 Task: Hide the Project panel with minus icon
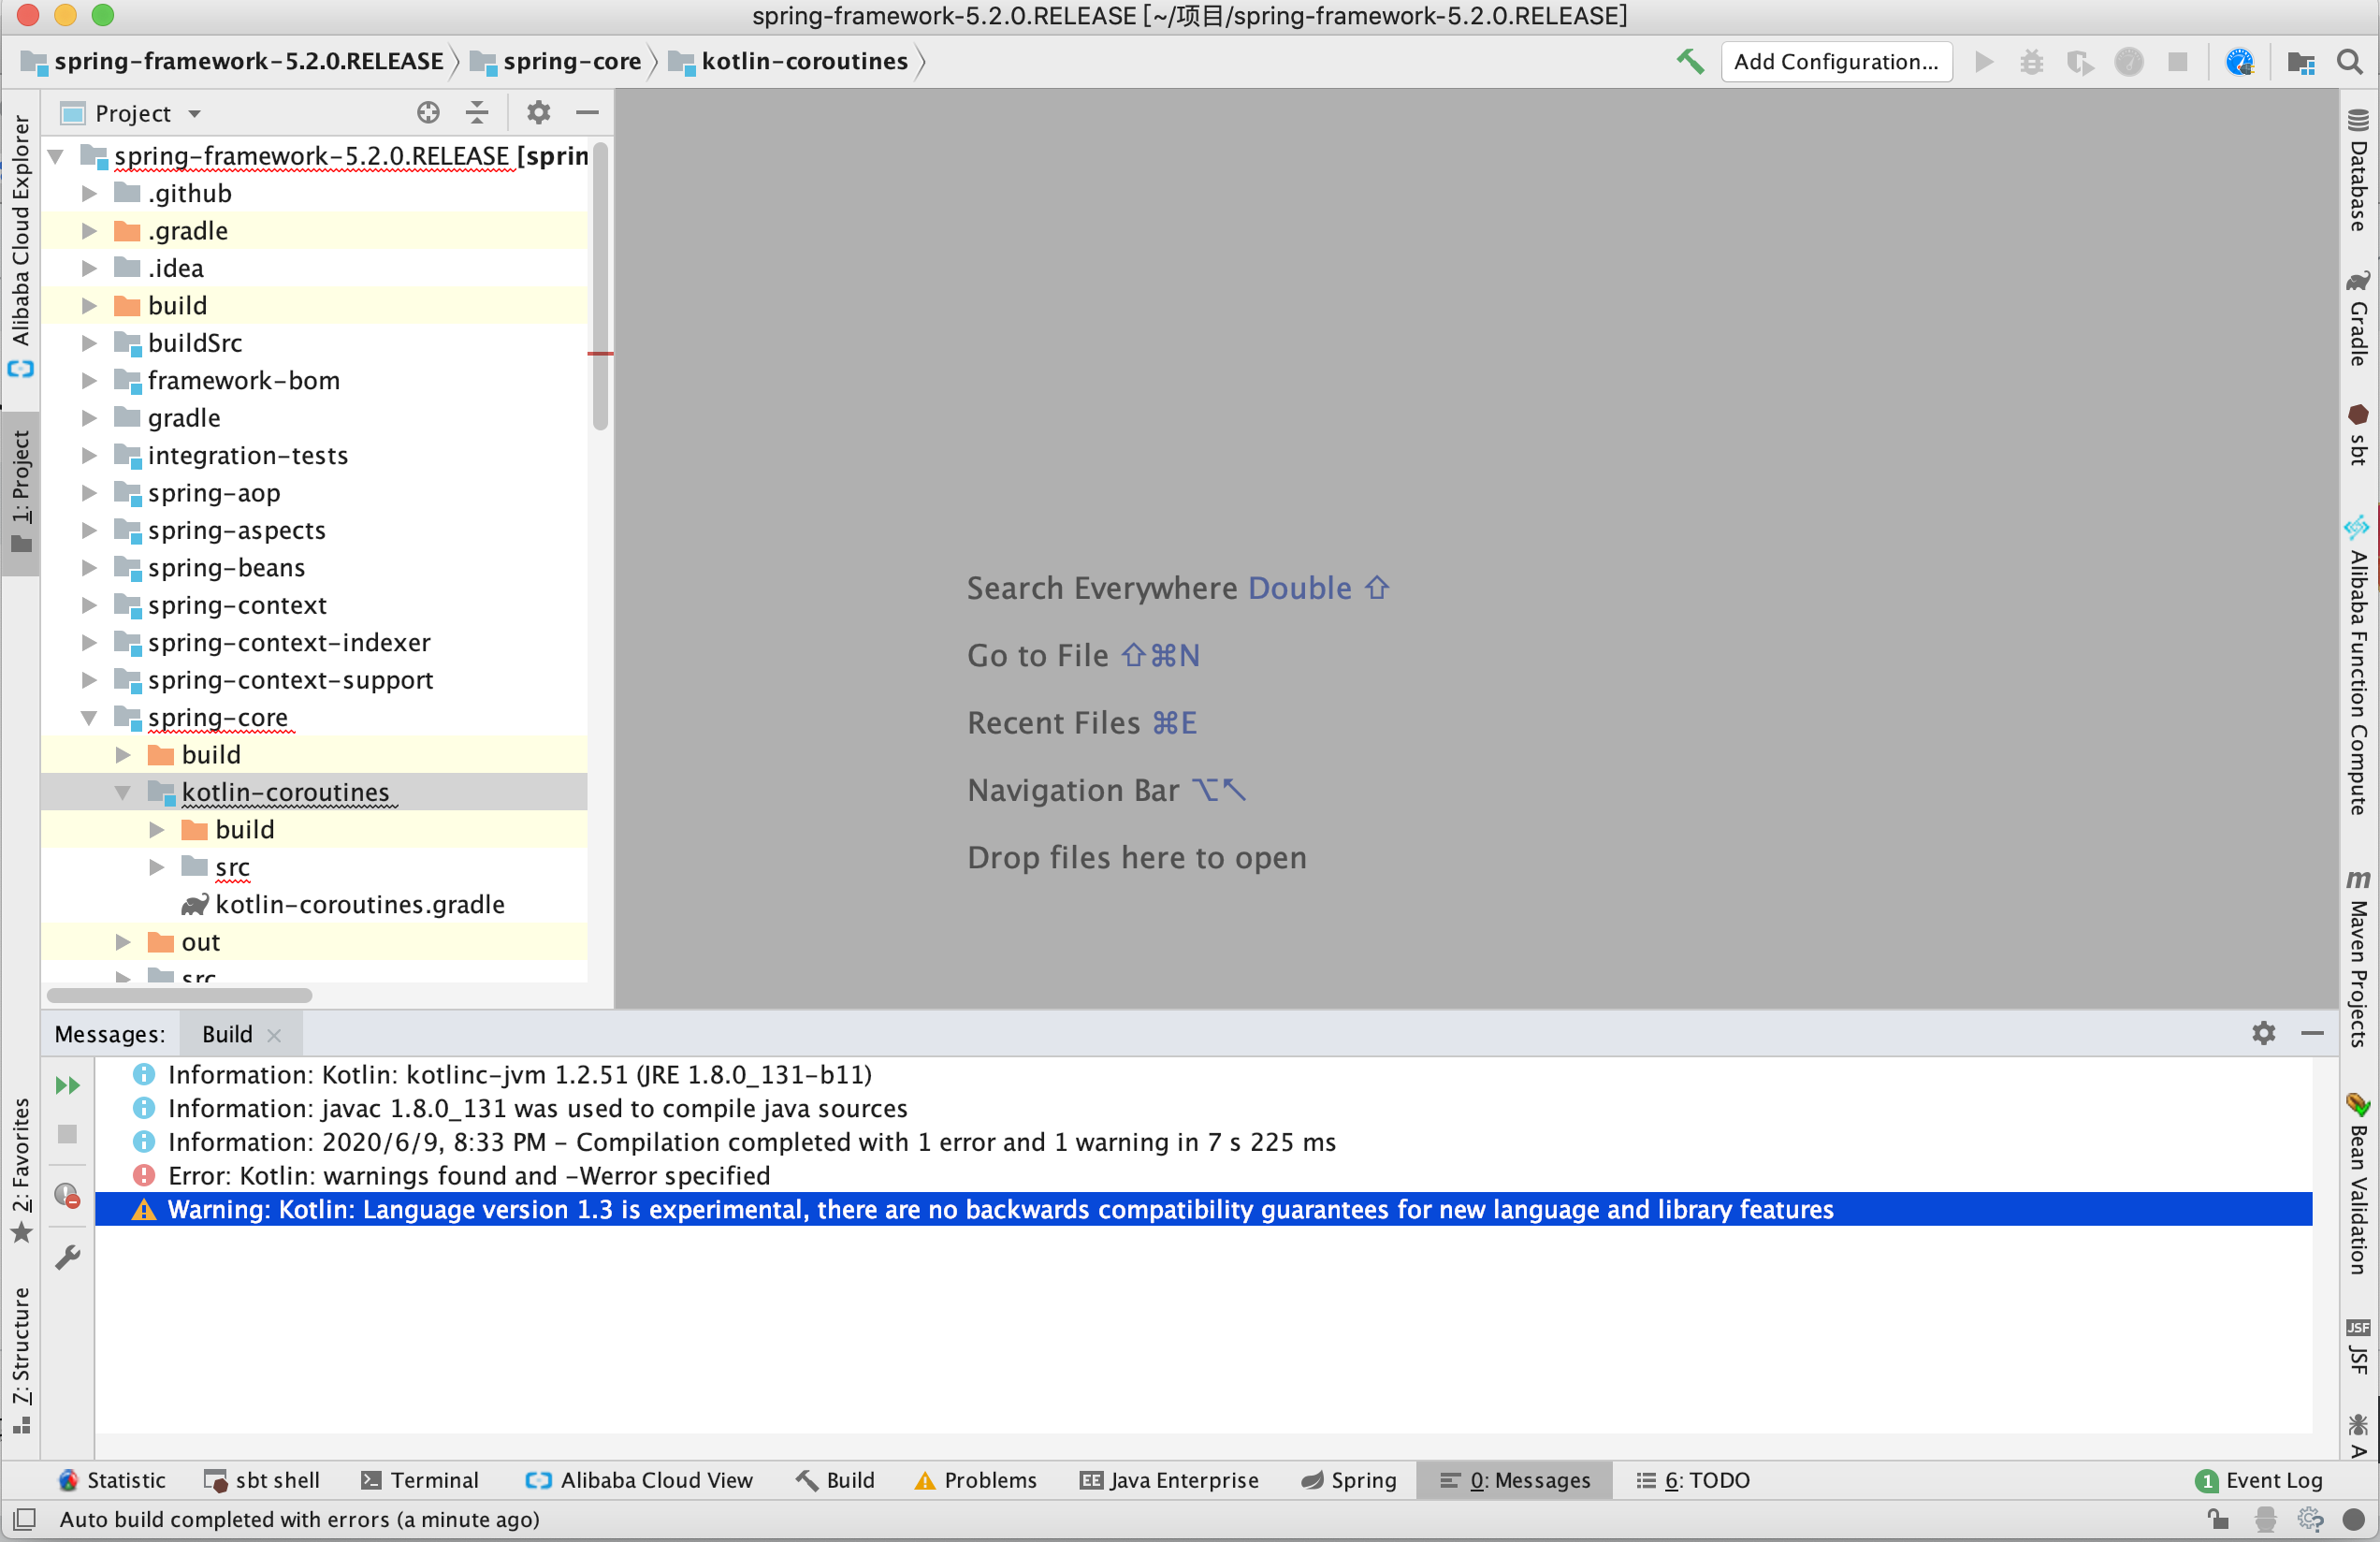(588, 113)
